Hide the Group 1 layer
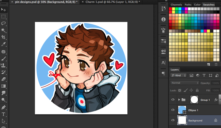The width and height of the screenshot is (221, 128). pyautogui.click(x=173, y=99)
